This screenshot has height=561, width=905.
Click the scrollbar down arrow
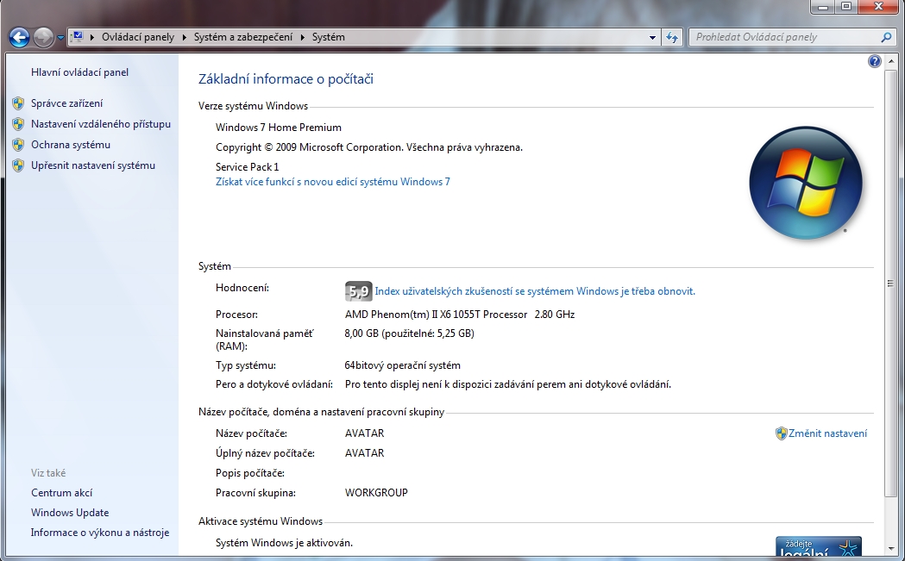[x=890, y=548]
